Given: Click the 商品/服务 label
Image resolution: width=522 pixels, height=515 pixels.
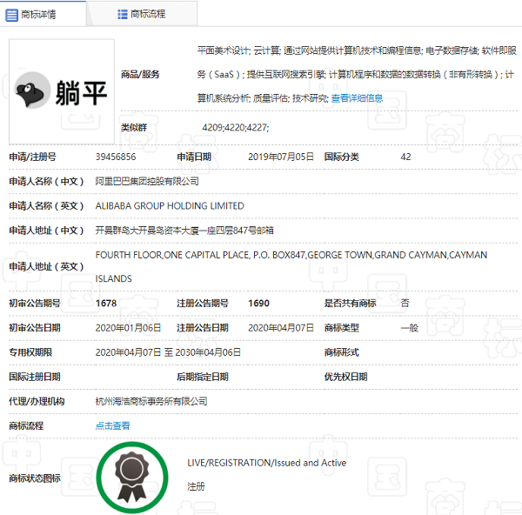Looking at the screenshot, I should tap(140, 74).
